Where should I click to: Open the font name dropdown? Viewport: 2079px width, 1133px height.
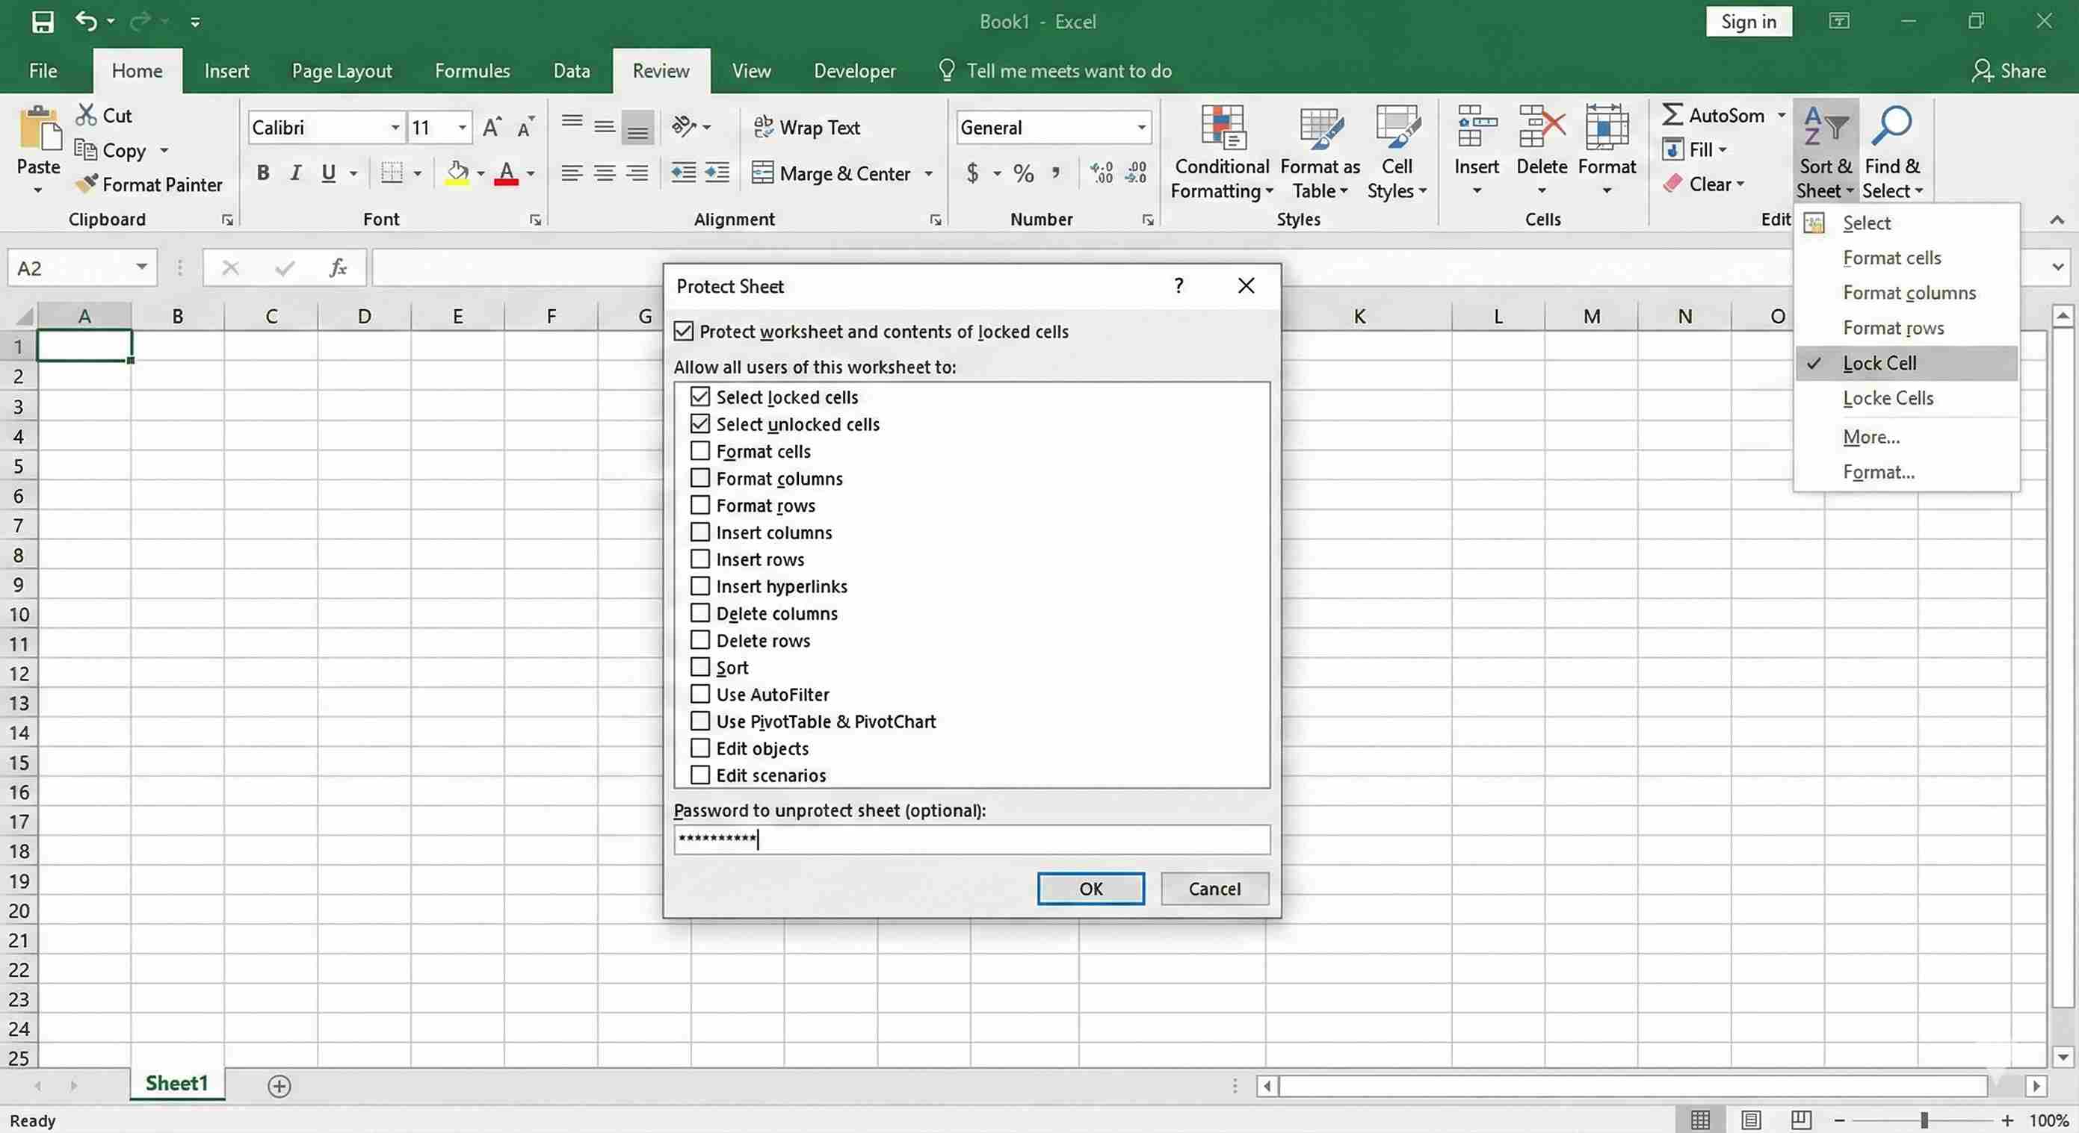(x=395, y=128)
